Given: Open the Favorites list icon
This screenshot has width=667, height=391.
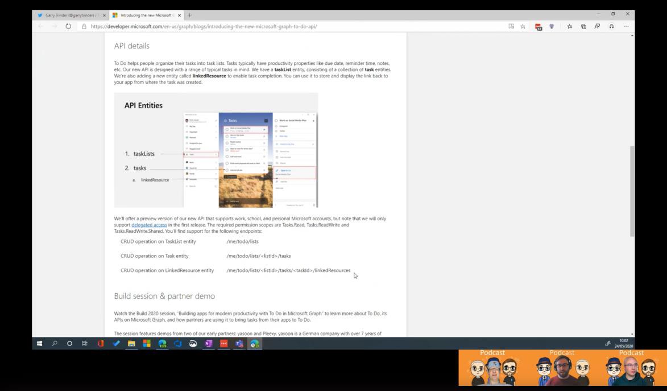Looking at the screenshot, I should [570, 26].
